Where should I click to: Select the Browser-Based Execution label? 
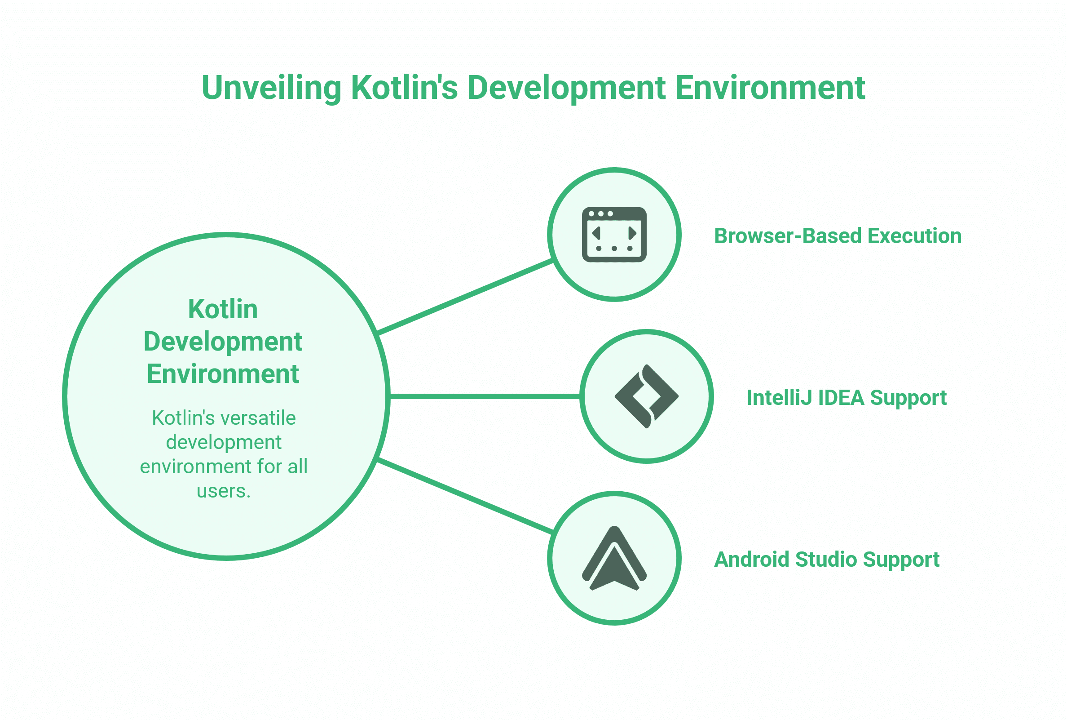tap(838, 236)
